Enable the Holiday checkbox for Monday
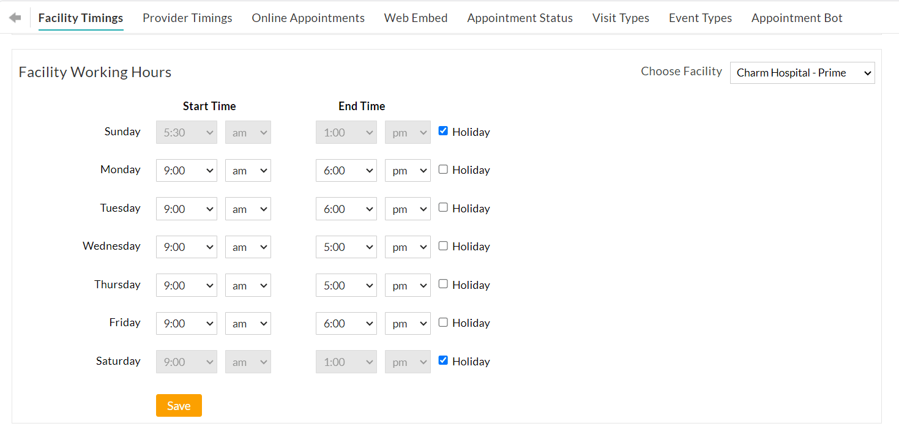The height and width of the screenshot is (429, 899). pyautogui.click(x=443, y=169)
